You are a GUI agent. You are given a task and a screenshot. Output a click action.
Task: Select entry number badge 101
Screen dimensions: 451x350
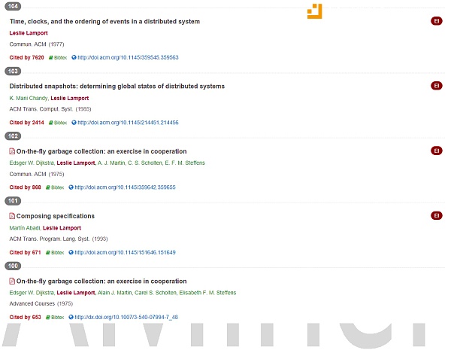[13, 201]
